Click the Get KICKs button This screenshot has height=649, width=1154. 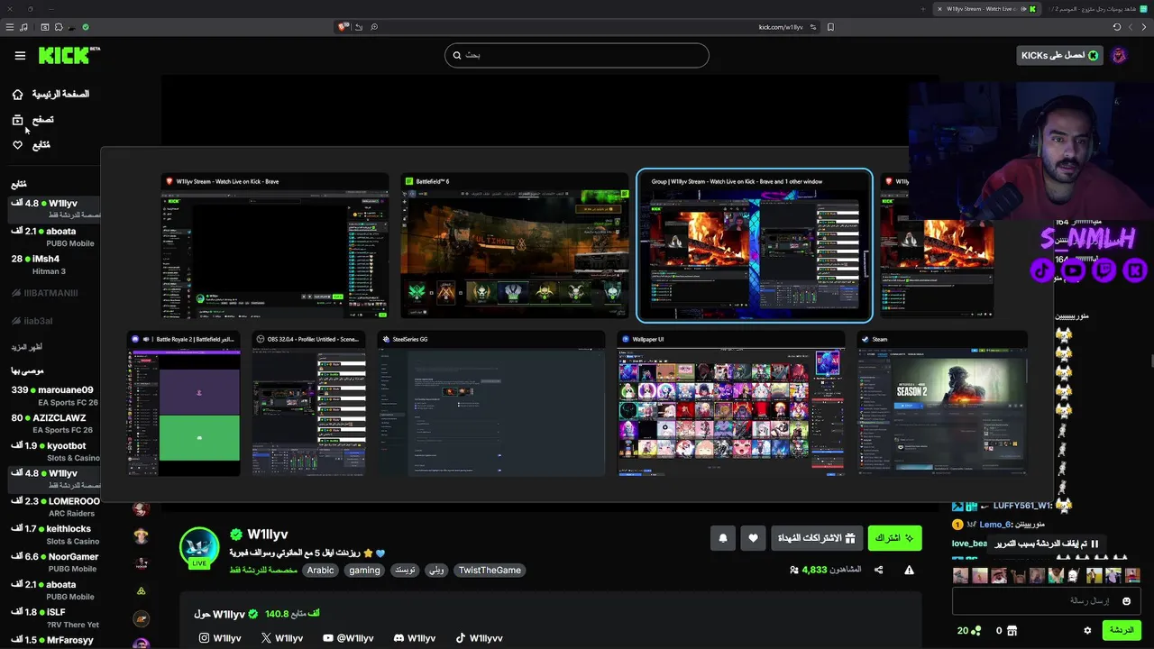pyautogui.click(x=1059, y=56)
